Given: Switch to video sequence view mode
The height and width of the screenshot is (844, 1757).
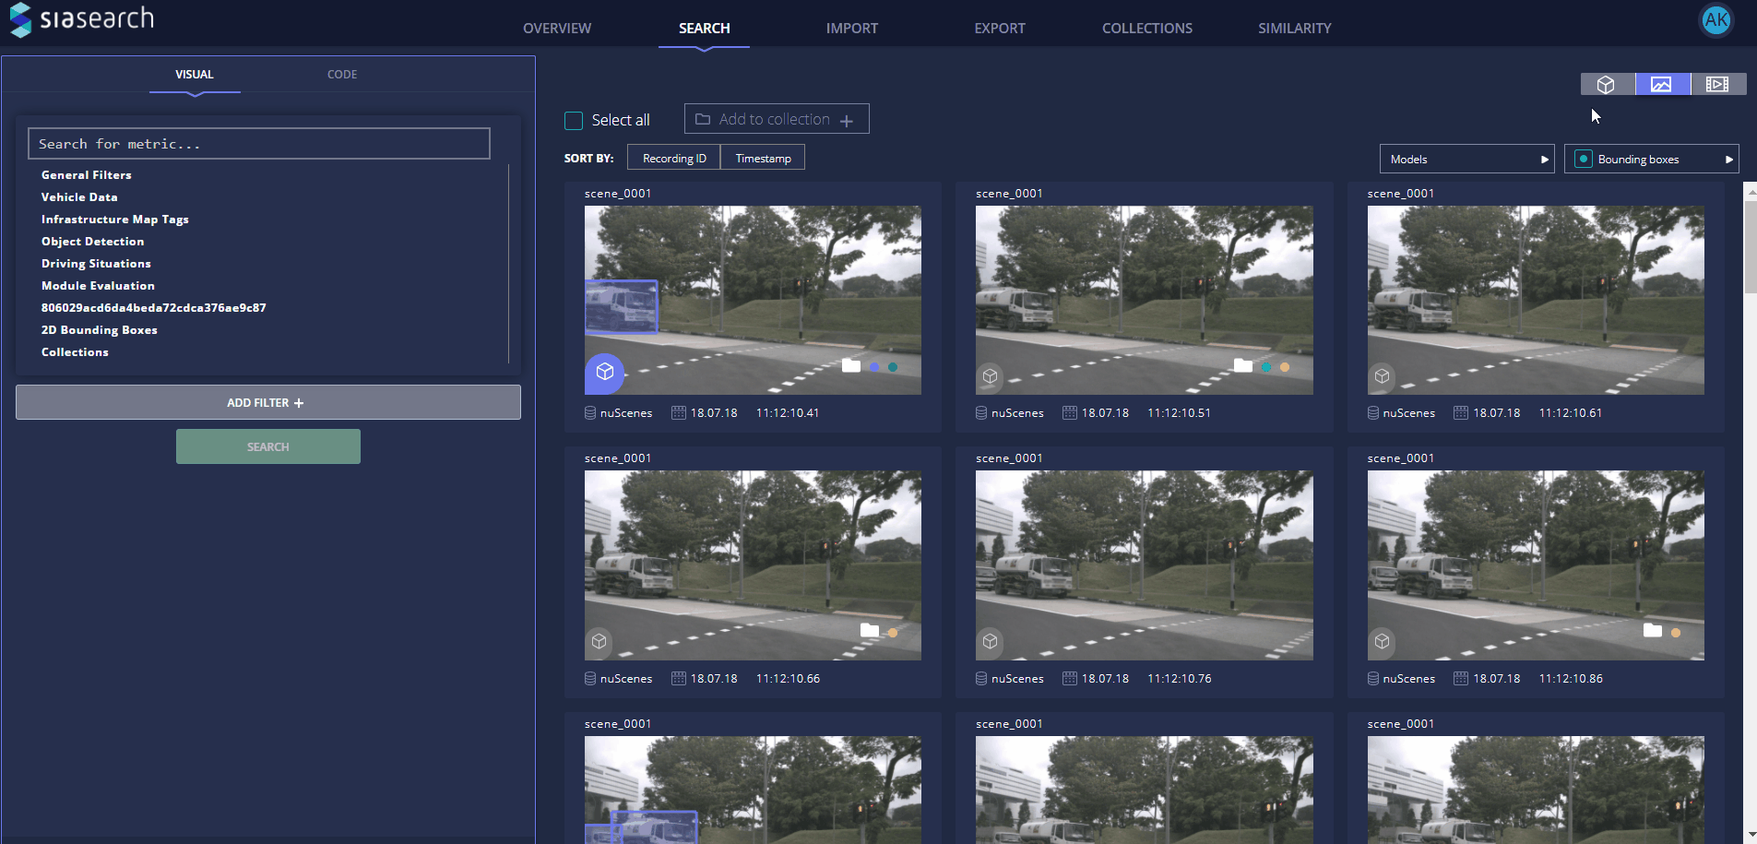Looking at the screenshot, I should point(1717,85).
